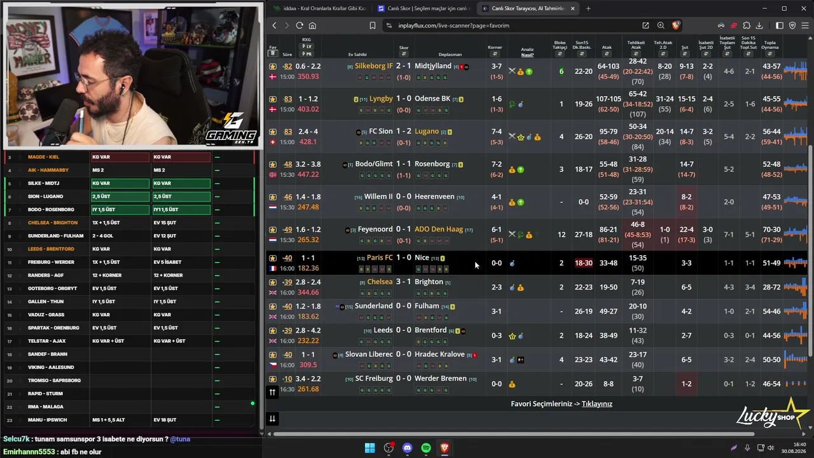
Task: Switch to the Canlı Skor Seçilen maçlar tab
Action: (x=424, y=8)
